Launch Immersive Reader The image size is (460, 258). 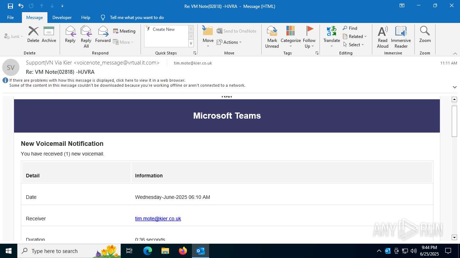point(401,37)
